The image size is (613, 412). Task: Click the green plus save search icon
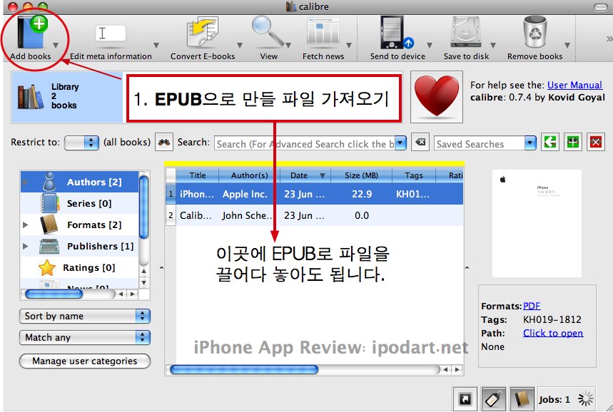coord(573,142)
